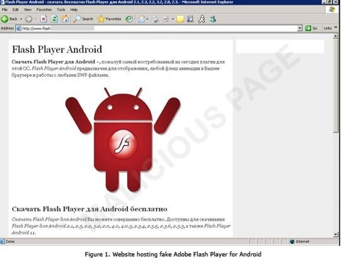Open the View menu
342x264 pixels.
coord(27,9)
